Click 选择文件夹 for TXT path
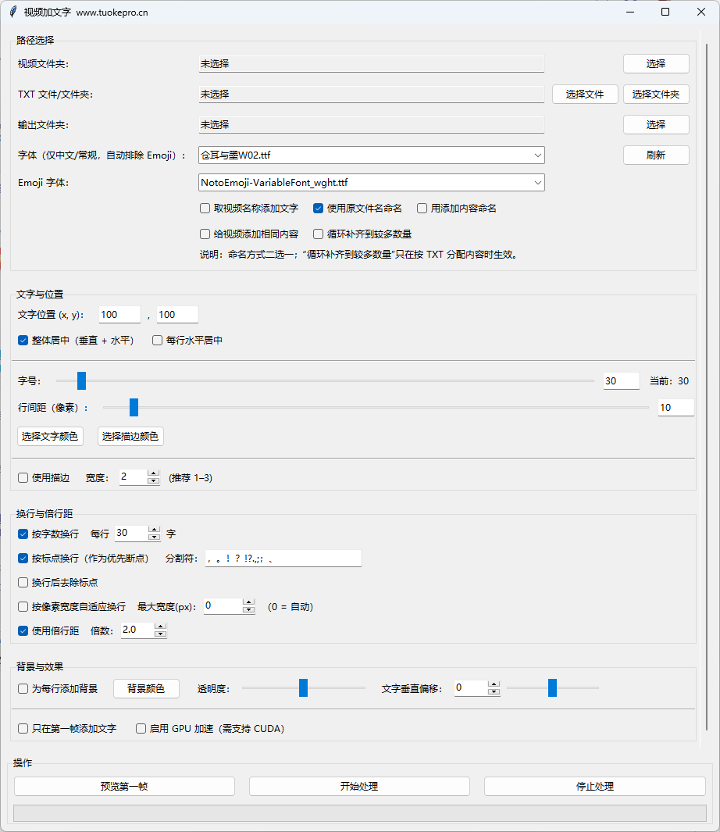Screen dimensions: 720x832 pyautogui.click(x=655, y=95)
